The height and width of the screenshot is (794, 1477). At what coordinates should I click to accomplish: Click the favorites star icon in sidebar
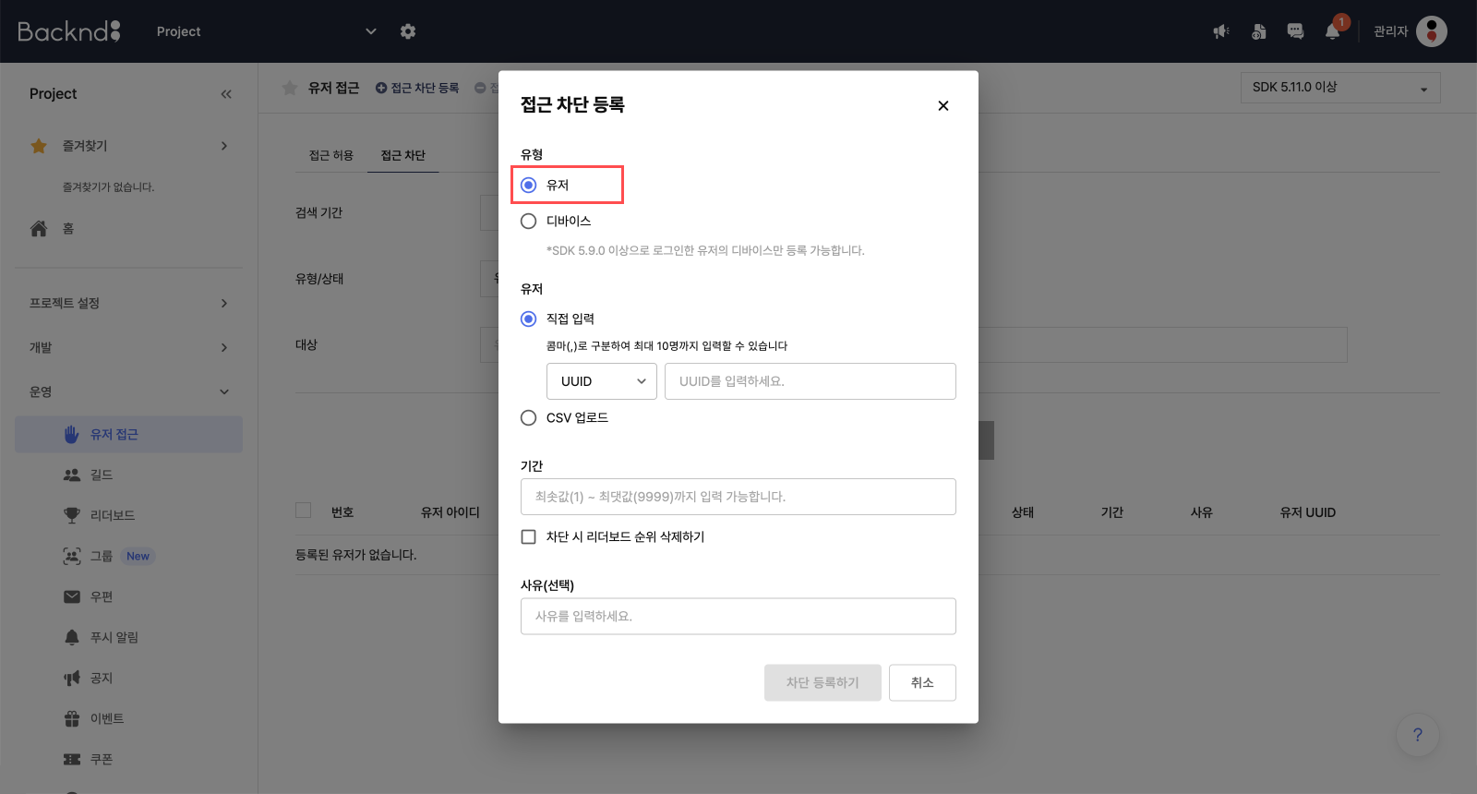[39, 146]
